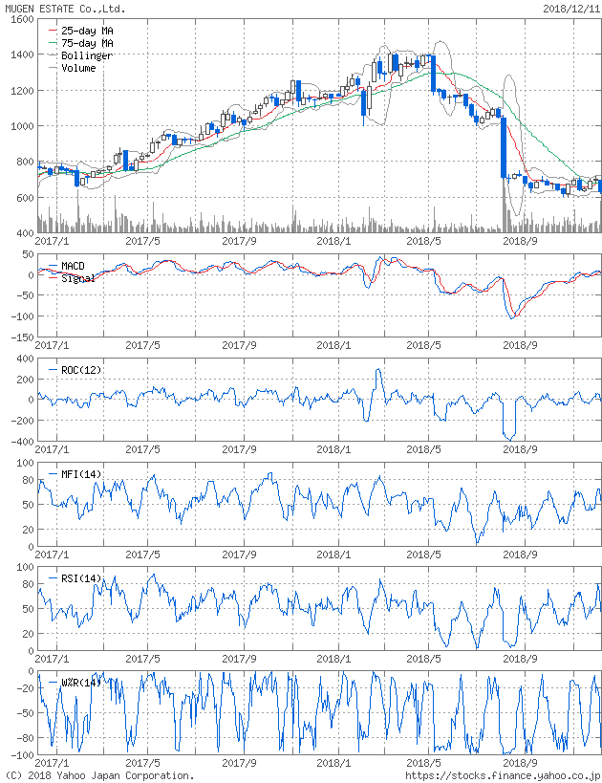Select the 75-day MA legend entry
Screen dimensions: 602x783
(x=87, y=43)
